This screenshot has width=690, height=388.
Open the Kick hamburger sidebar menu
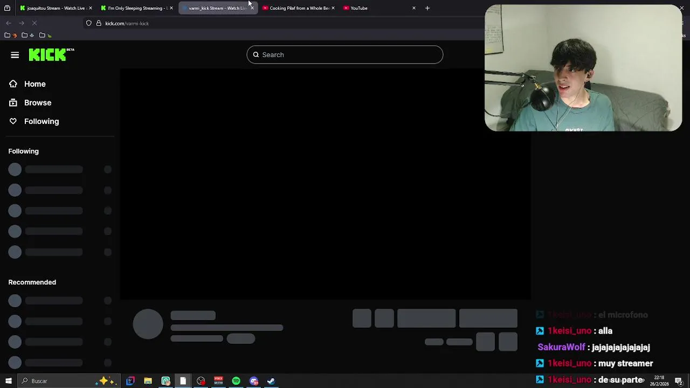(15, 55)
